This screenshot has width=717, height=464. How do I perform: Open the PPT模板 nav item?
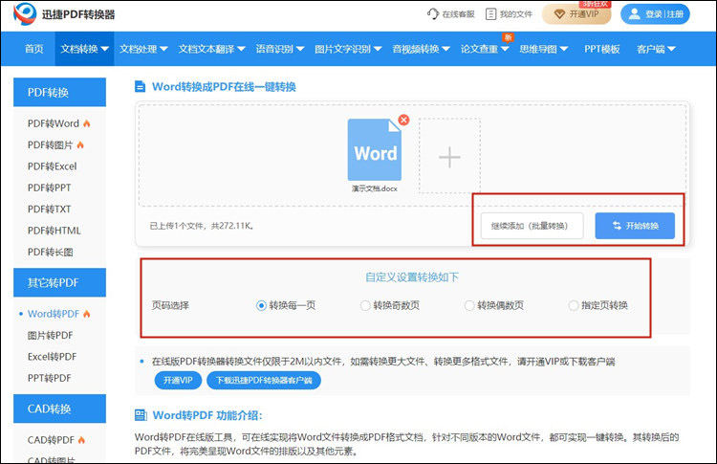(601, 49)
